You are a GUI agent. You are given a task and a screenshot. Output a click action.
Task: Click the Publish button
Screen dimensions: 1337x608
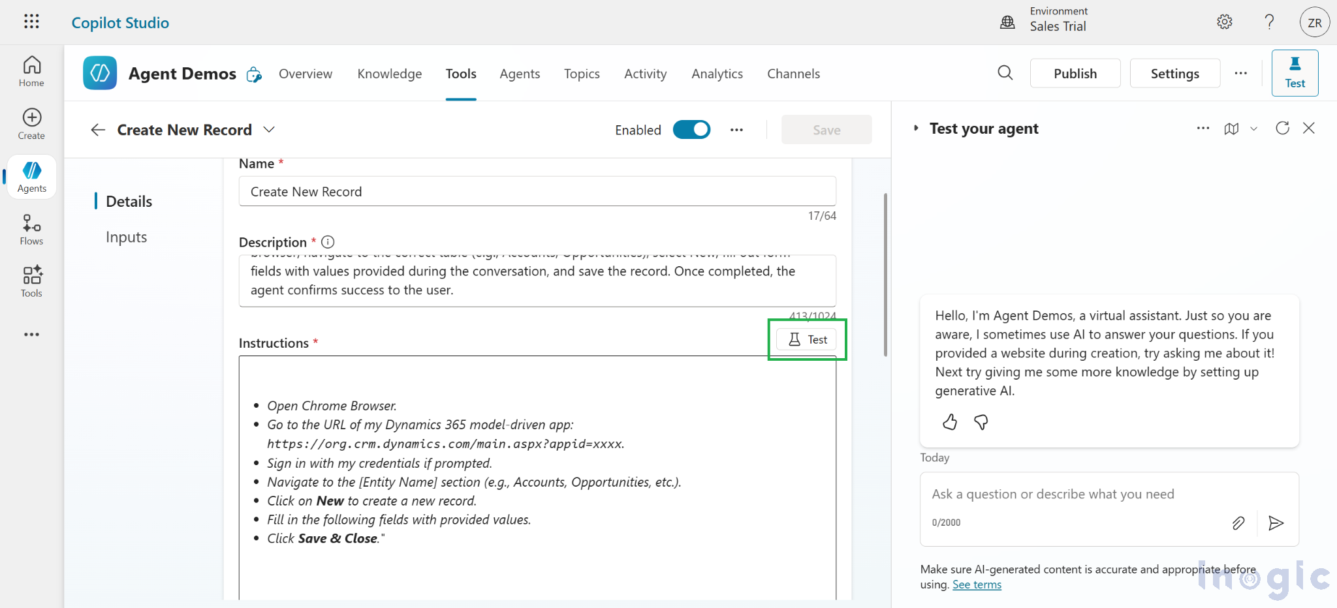coord(1075,73)
